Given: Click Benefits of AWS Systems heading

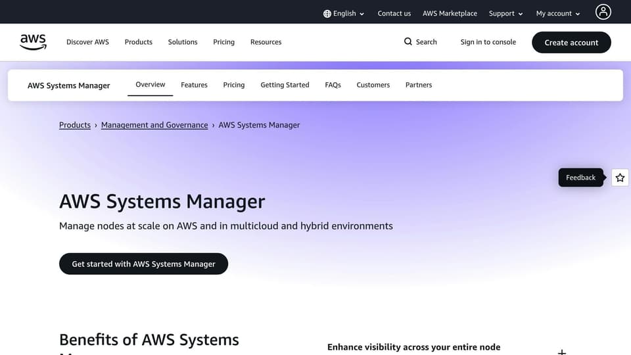Looking at the screenshot, I should [x=149, y=340].
